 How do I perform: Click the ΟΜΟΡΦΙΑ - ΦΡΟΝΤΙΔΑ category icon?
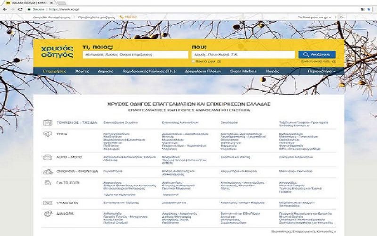pyautogui.click(x=48, y=171)
